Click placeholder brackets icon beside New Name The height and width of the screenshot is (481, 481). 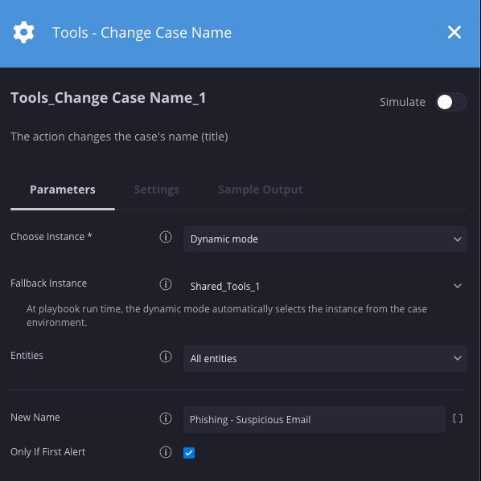point(458,418)
